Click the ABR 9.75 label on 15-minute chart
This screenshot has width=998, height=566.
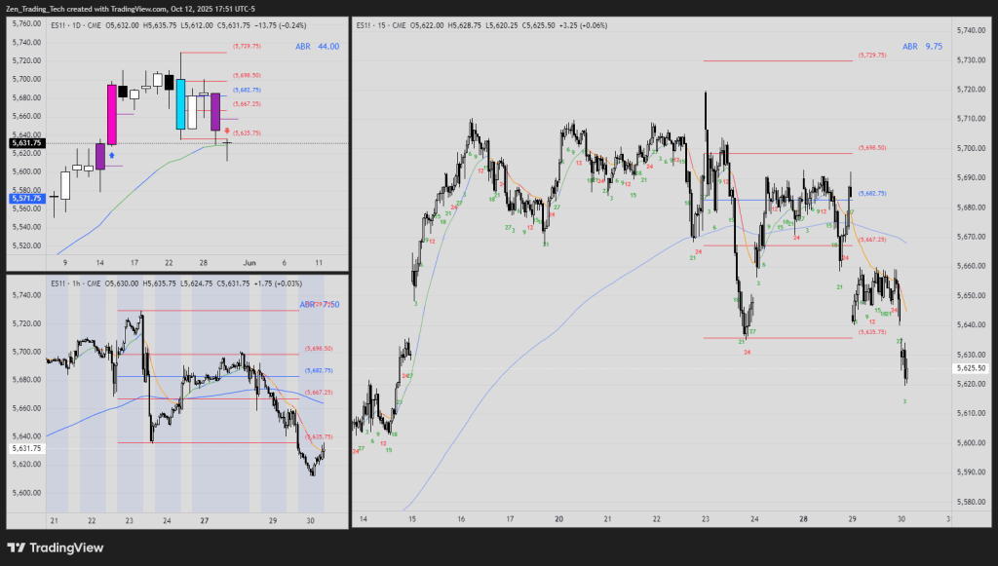click(922, 46)
